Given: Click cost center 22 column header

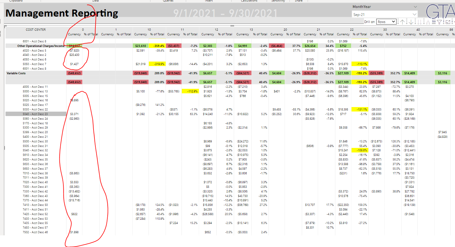Looking at the screenshot, I should [351, 30].
